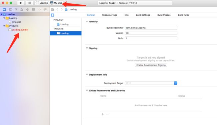Open the Find navigator magnifier icon
The width and height of the screenshot is (217, 125).
click(x=16, y=9)
